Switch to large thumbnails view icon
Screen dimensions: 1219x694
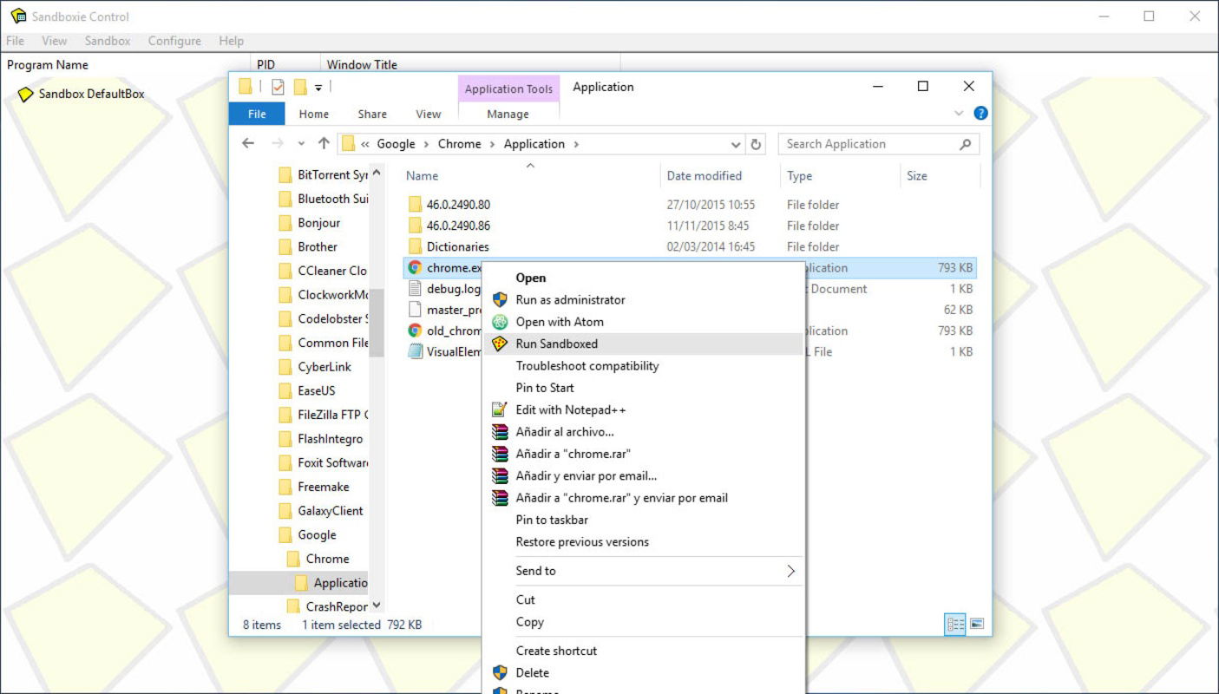(x=978, y=625)
